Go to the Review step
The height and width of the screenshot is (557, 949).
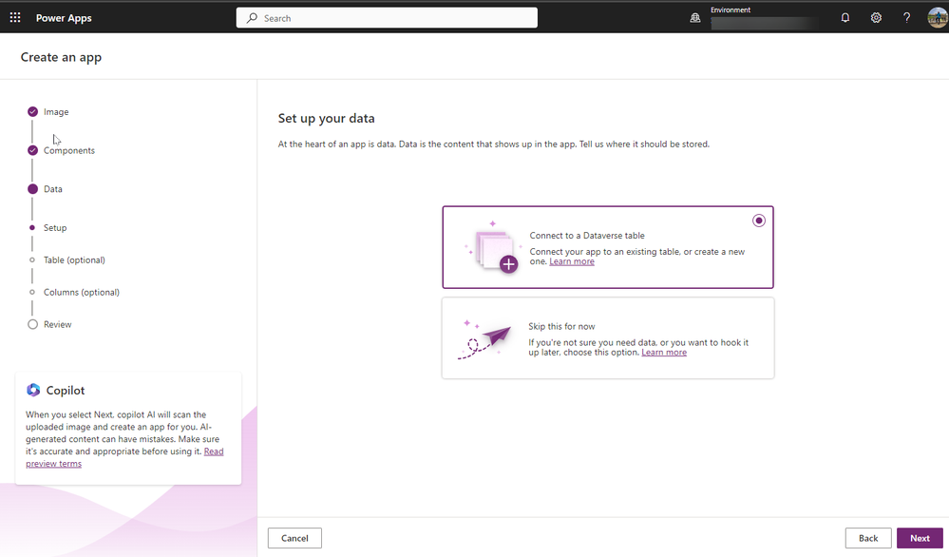58,324
